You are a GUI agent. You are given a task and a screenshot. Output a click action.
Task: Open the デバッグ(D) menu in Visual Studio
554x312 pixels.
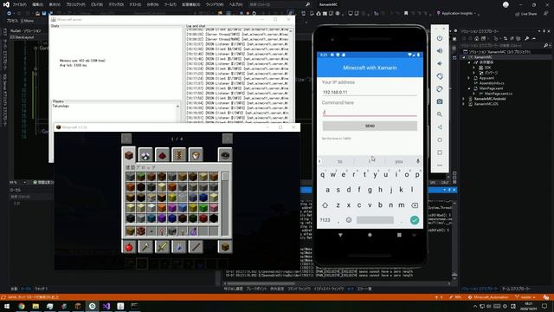tap(116, 4)
